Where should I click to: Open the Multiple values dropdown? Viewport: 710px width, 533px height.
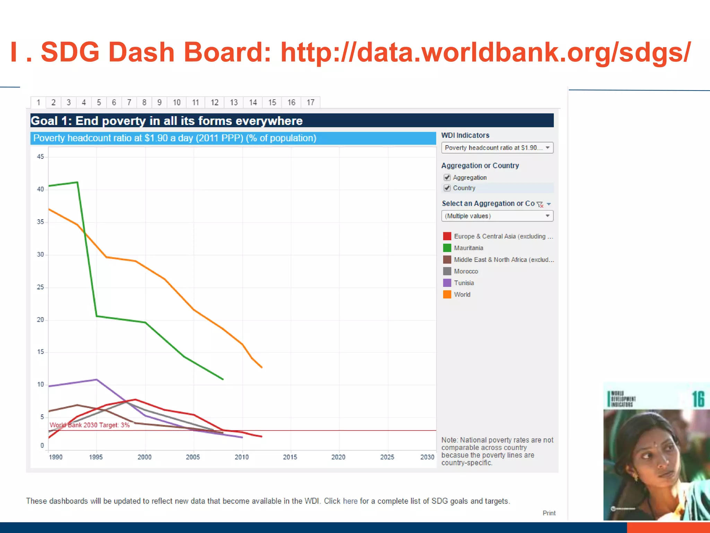pos(497,216)
